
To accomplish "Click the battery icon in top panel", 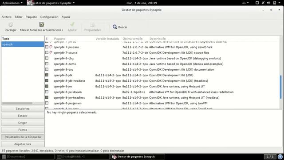I will click(275, 3).
